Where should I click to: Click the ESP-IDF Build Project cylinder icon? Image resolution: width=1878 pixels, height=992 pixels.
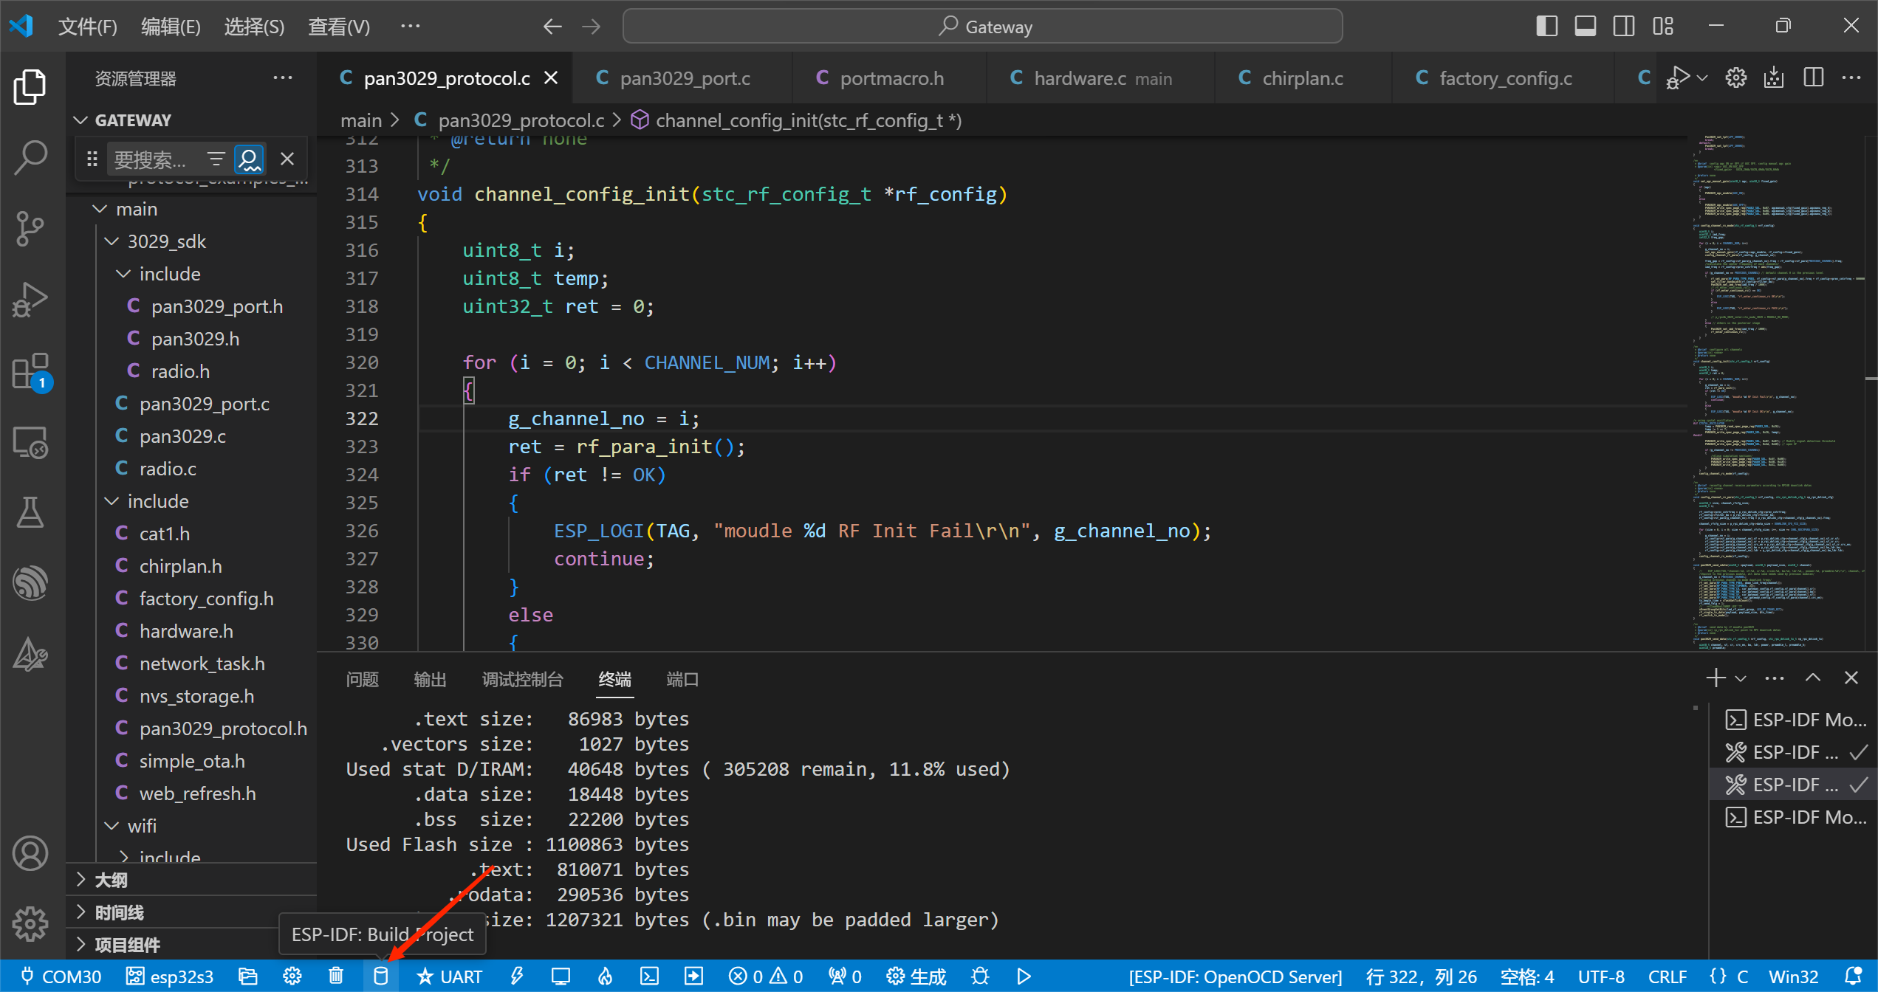click(x=380, y=976)
